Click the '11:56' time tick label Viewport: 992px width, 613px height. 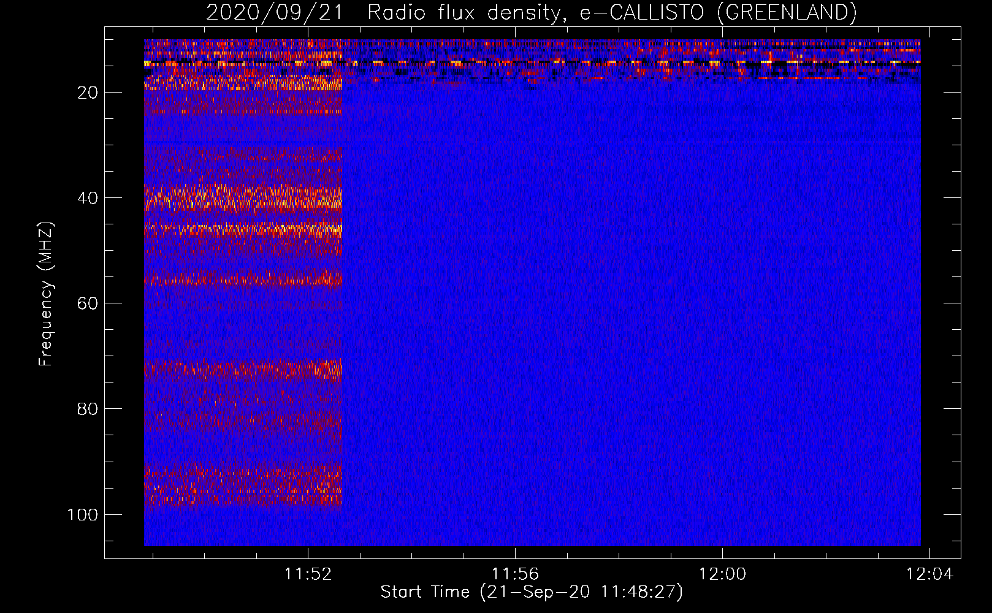click(x=515, y=574)
